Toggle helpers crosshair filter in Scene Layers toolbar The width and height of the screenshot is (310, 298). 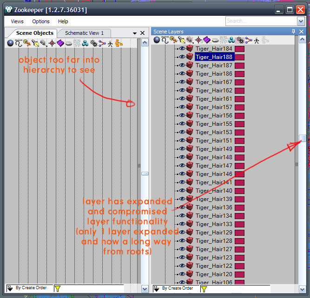198,40
